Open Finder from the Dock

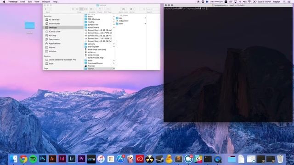pyautogui.click(x=13, y=159)
